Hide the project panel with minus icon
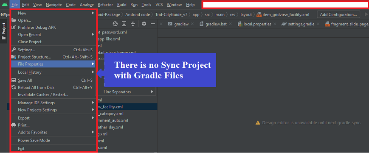 point(153,24)
